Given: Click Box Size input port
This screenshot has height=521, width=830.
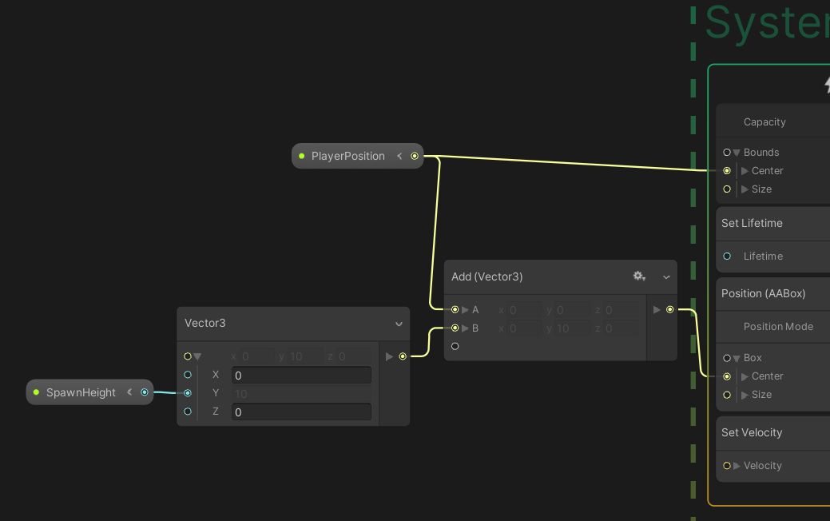Looking at the screenshot, I should coord(727,395).
